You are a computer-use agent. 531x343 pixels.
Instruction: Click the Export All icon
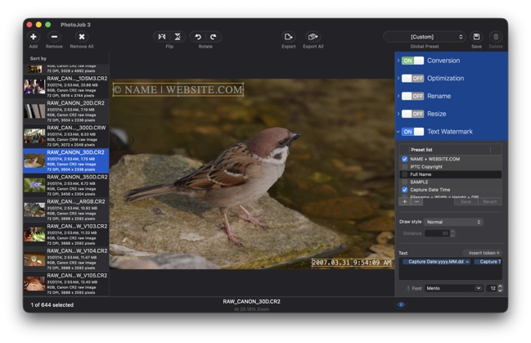[313, 37]
